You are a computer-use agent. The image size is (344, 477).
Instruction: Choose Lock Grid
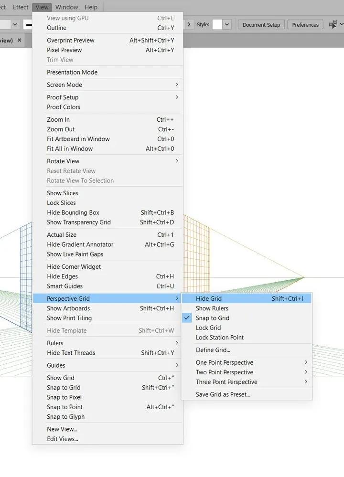tap(247, 328)
